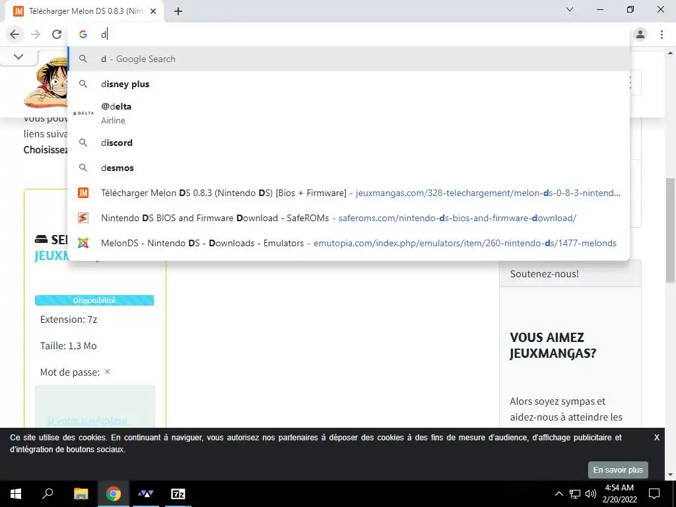
Task: Pick the 'desmos' search suggestion
Action: [x=349, y=168]
